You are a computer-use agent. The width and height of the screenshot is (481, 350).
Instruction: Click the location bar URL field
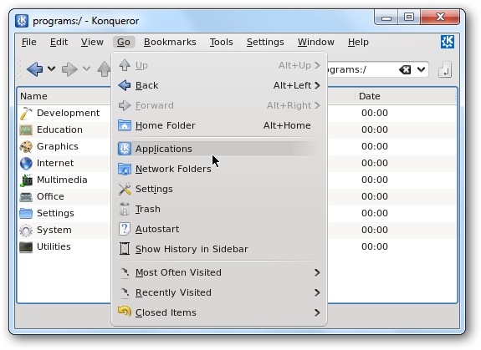362,70
